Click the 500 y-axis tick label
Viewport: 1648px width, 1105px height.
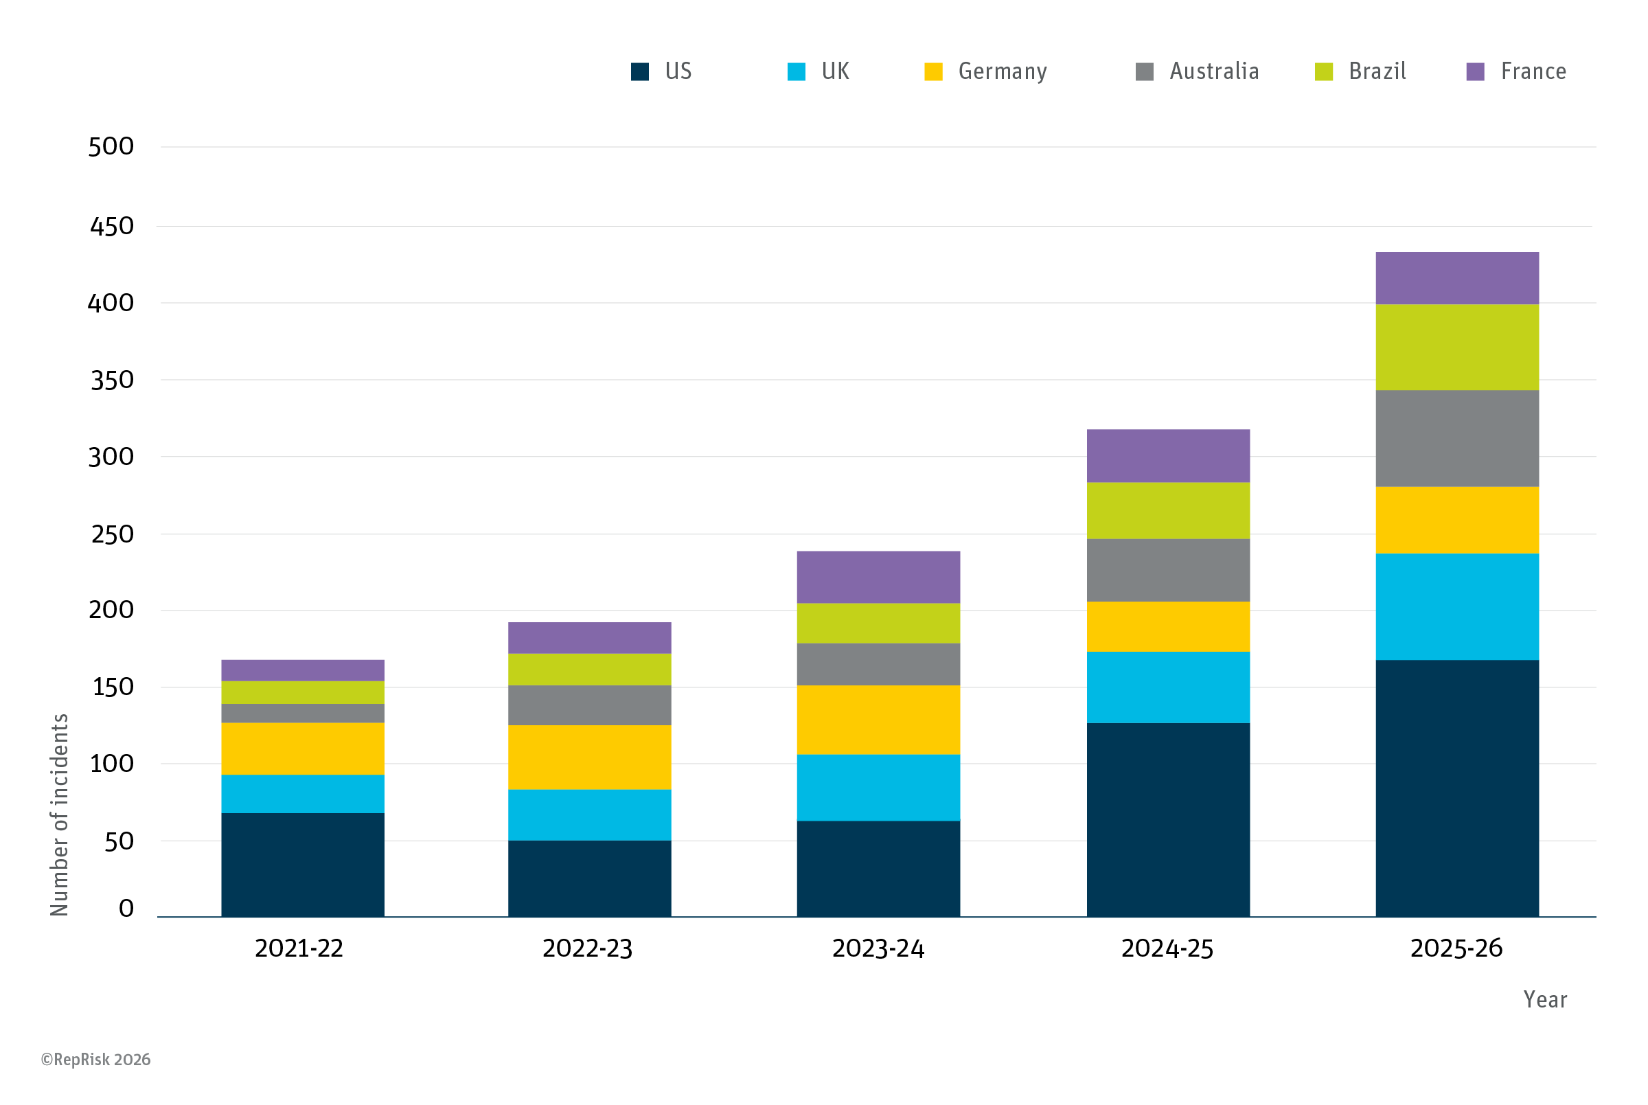[x=111, y=146]
